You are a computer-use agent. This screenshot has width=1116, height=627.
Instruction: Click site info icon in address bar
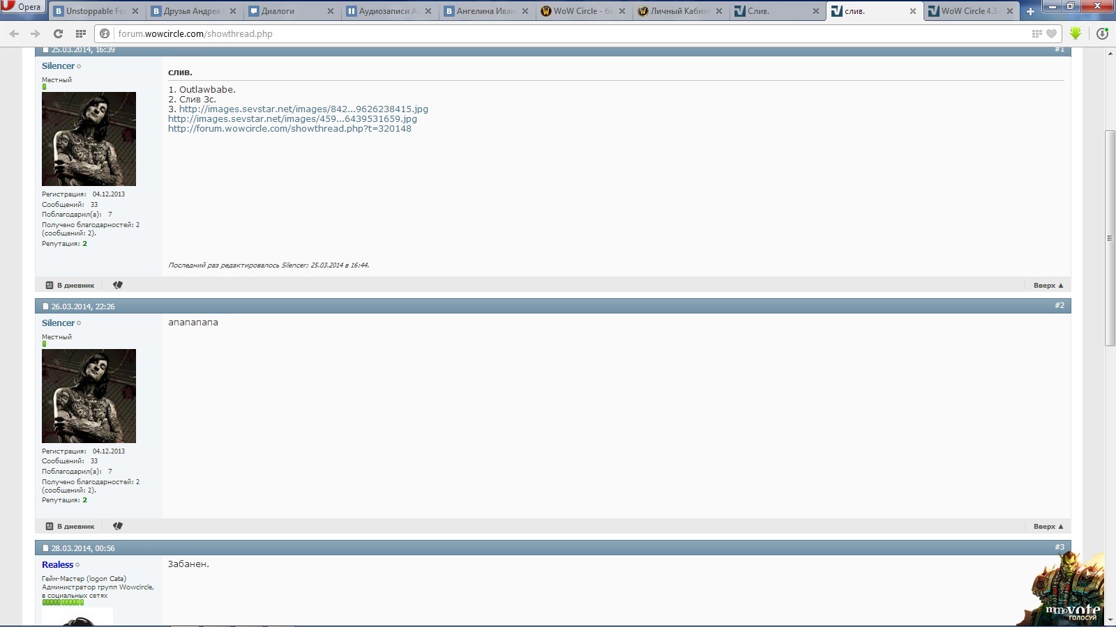click(x=105, y=33)
